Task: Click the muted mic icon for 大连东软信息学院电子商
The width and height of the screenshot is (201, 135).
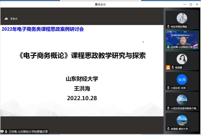Action: coord(168,108)
